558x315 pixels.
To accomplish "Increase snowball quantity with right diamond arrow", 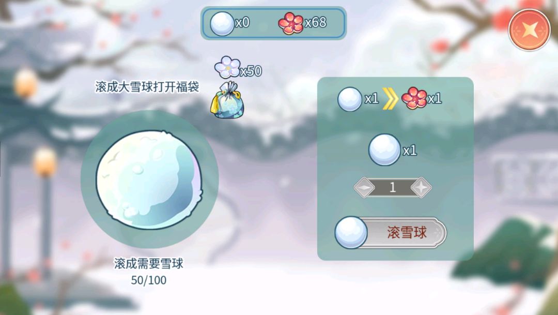I will (x=421, y=187).
